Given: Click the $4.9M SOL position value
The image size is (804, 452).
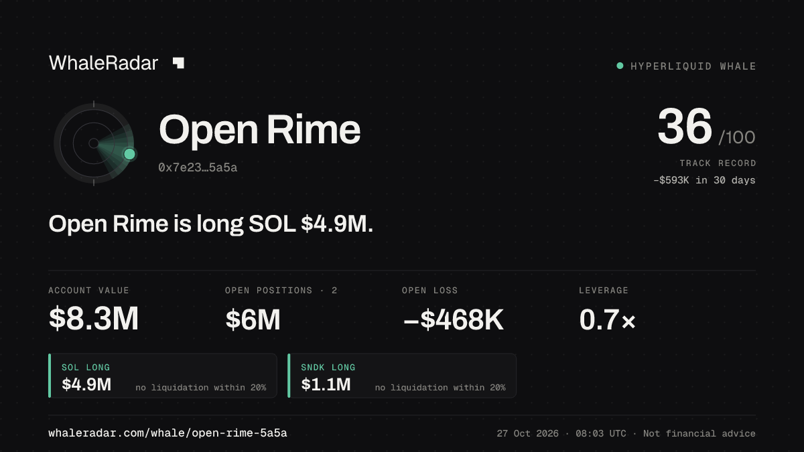Looking at the screenshot, I should click(x=86, y=384).
